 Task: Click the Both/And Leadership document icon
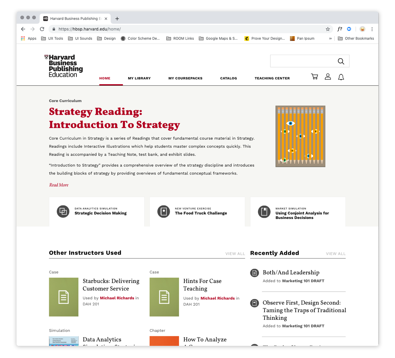tap(254, 273)
